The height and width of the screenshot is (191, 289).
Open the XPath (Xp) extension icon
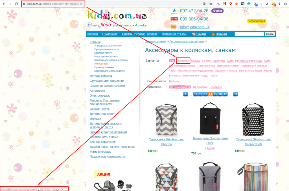[x=243, y=4]
